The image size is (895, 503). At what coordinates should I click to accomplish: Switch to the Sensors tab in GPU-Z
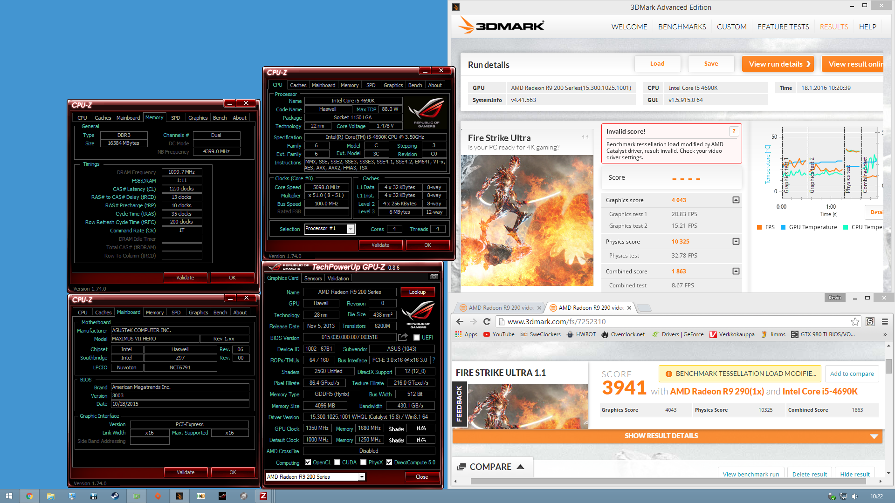click(x=313, y=279)
